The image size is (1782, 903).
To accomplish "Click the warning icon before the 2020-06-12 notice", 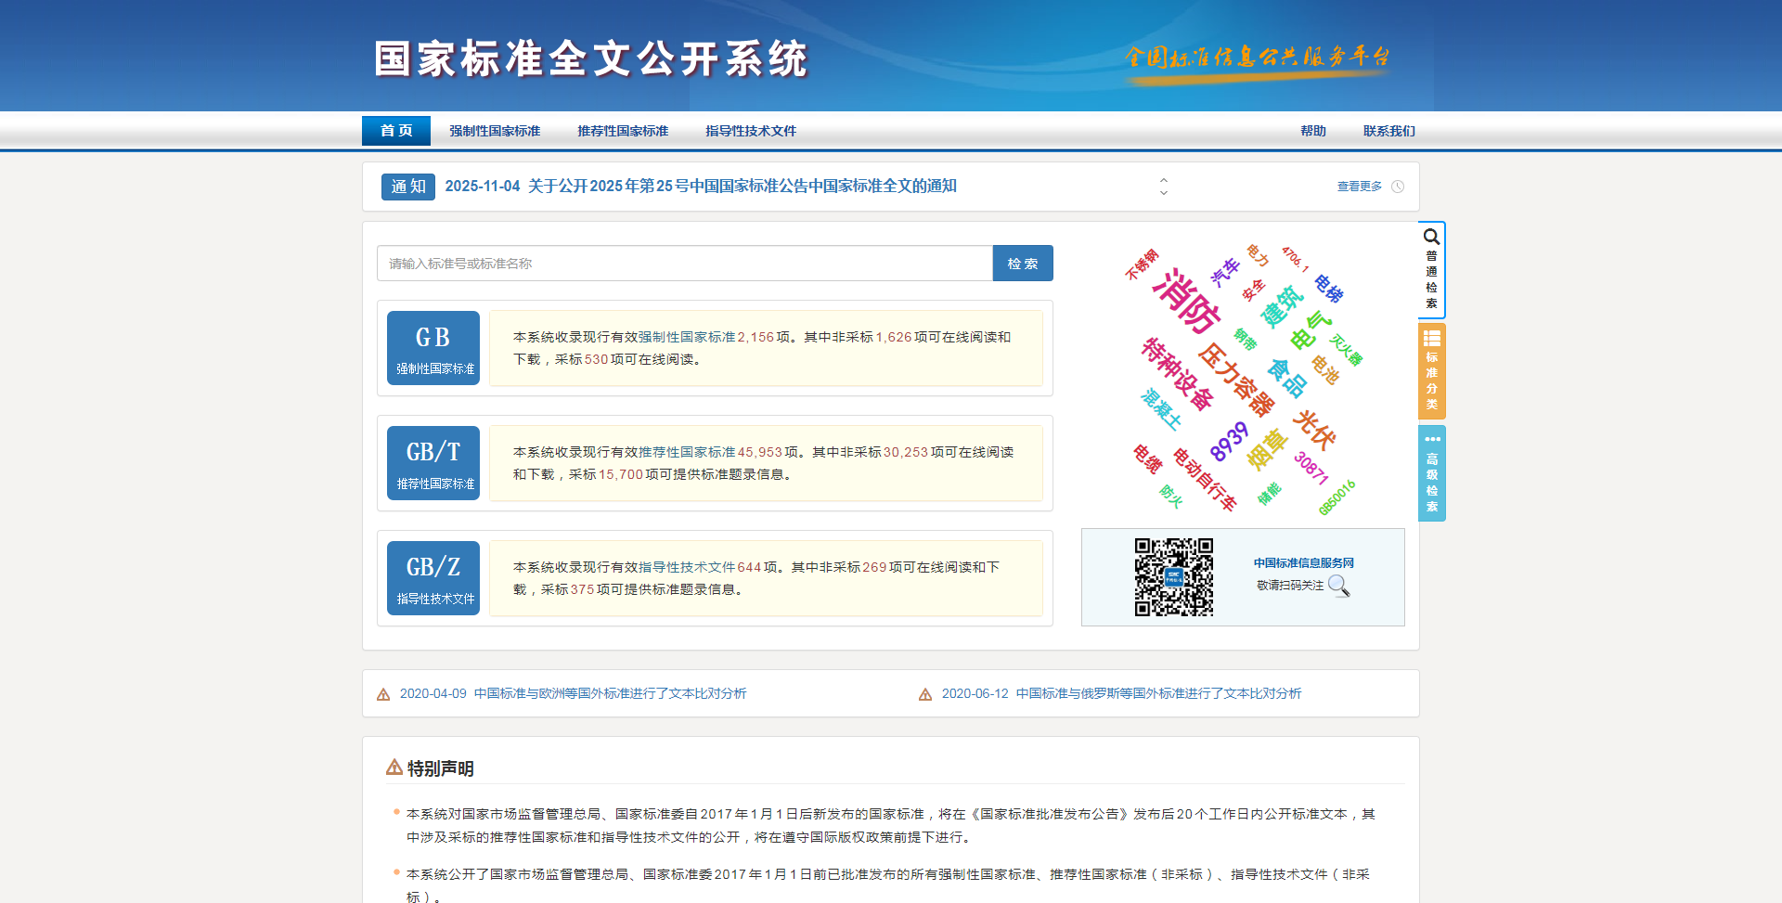I will pyautogui.click(x=924, y=693).
